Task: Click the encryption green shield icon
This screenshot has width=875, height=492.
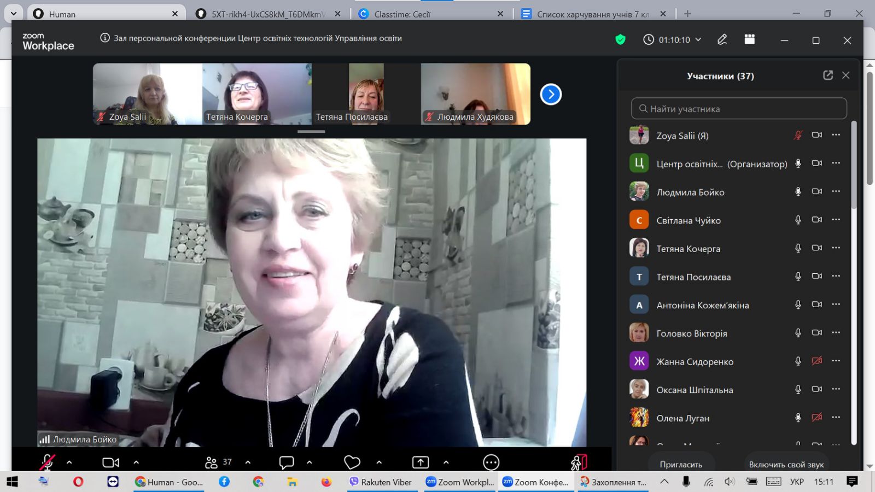Action: pyautogui.click(x=620, y=39)
